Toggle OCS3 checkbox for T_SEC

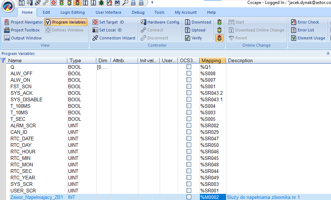tap(189, 119)
